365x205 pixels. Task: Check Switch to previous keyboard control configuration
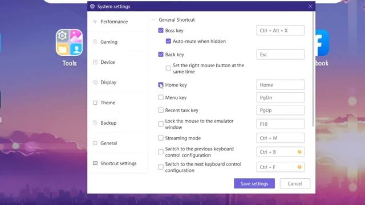click(x=161, y=152)
